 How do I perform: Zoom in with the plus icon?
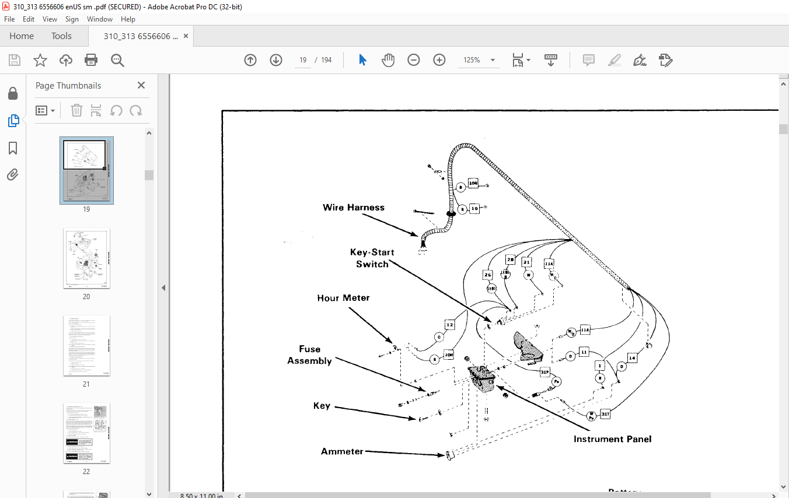point(439,60)
